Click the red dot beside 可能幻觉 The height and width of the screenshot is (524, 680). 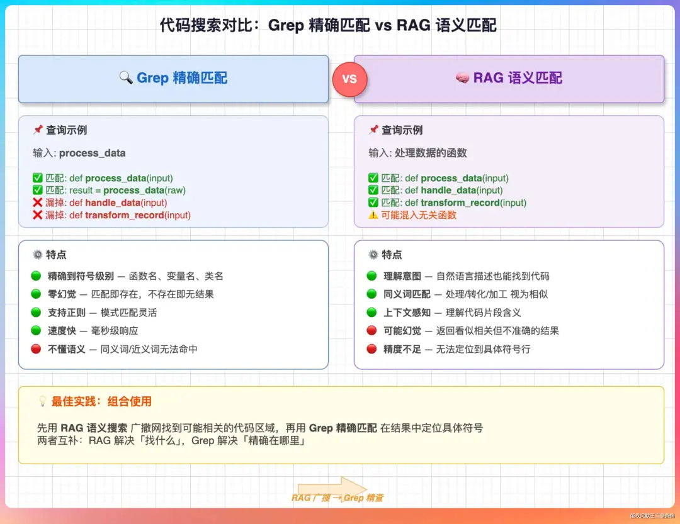pos(371,331)
